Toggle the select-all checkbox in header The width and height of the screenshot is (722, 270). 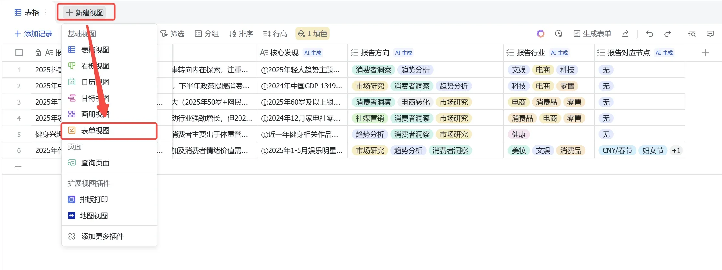19,53
